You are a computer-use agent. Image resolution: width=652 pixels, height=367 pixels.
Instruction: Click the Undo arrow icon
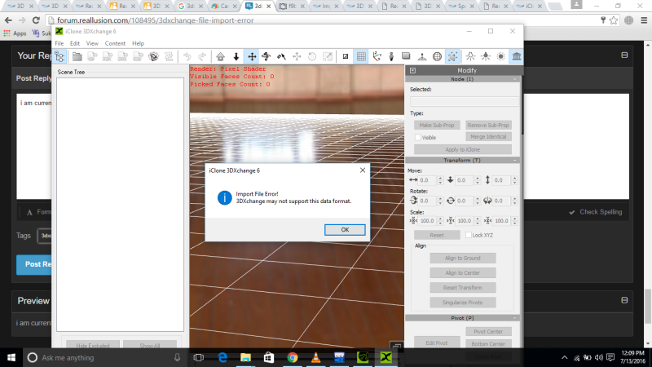click(189, 56)
